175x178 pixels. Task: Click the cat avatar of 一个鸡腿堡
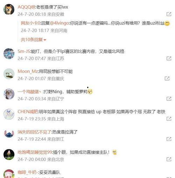(9, 94)
